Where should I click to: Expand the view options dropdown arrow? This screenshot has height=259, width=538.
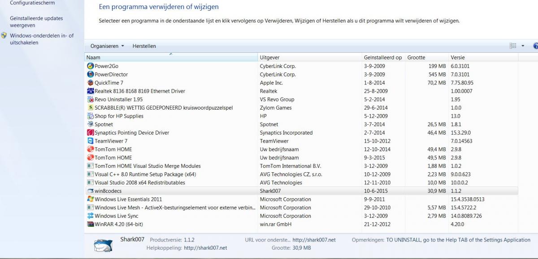(x=523, y=46)
